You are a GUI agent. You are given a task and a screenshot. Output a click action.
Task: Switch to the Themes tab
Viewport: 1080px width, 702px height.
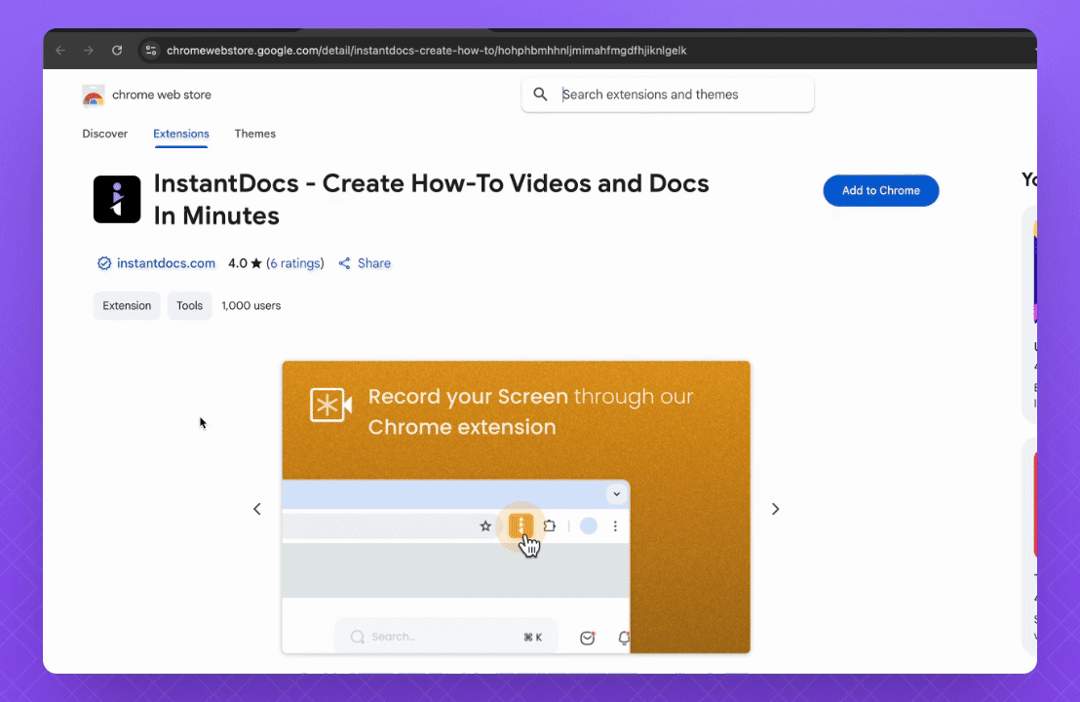(x=254, y=134)
